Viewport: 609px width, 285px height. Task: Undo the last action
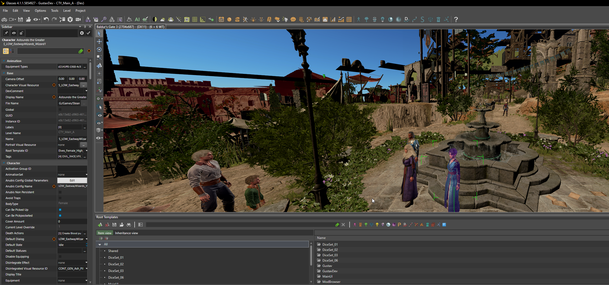point(46,19)
